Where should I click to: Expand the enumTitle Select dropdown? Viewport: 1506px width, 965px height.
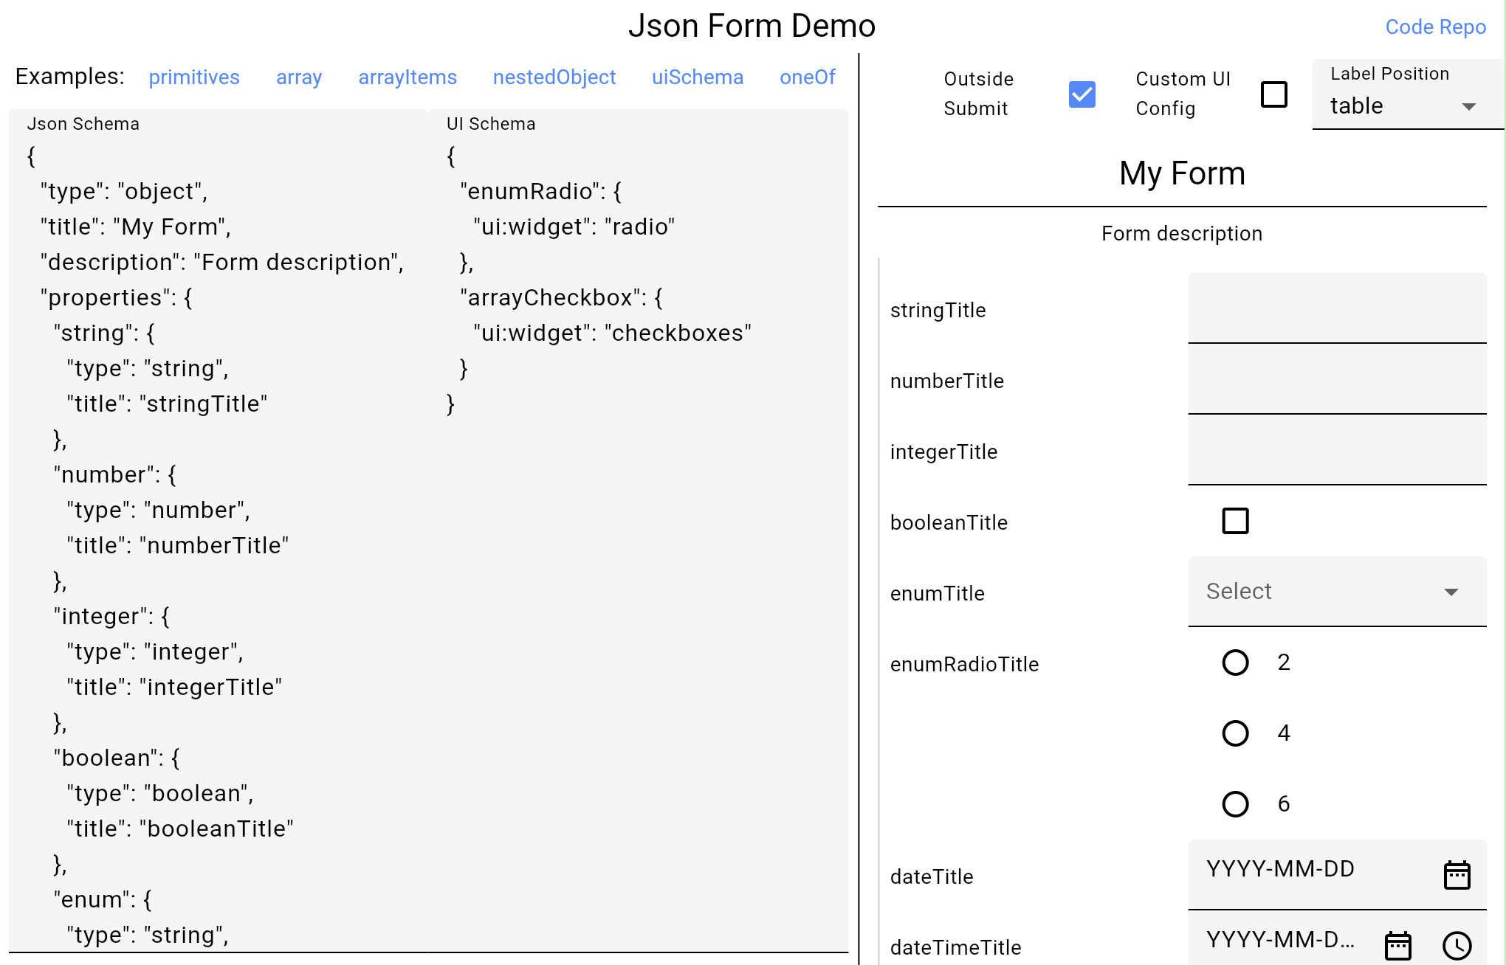[1336, 592]
